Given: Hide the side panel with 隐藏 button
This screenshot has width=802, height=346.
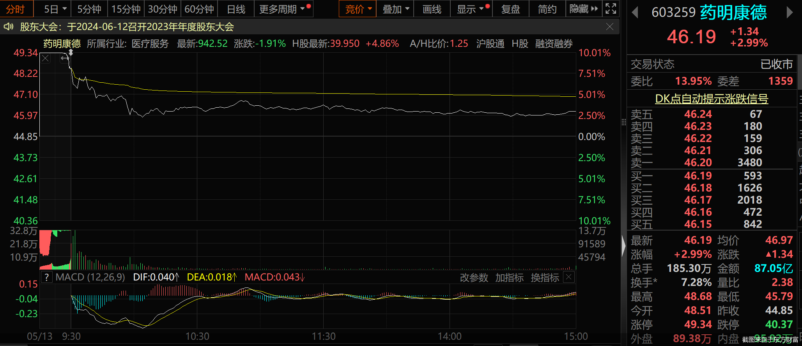Looking at the screenshot, I should click(x=583, y=9).
